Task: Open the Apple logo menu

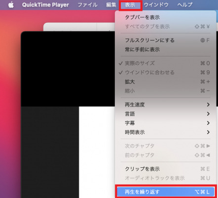Action: click(11, 5)
